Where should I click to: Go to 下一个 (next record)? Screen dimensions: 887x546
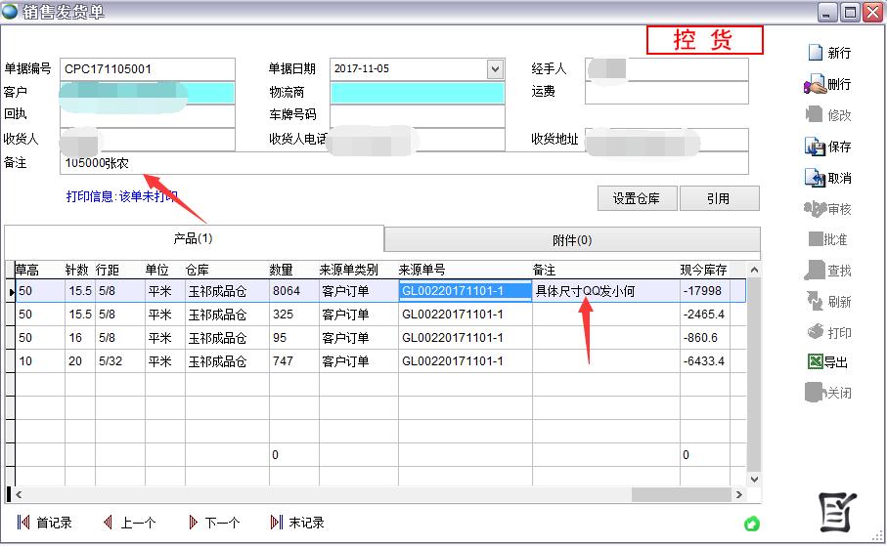click(214, 523)
